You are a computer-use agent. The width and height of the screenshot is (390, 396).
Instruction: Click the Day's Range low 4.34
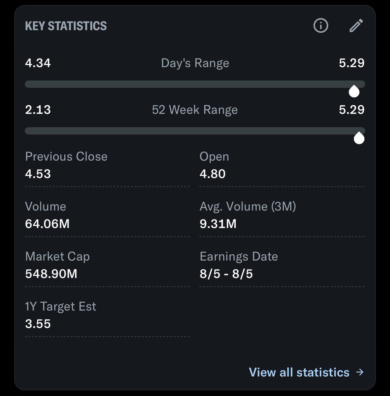pos(38,63)
